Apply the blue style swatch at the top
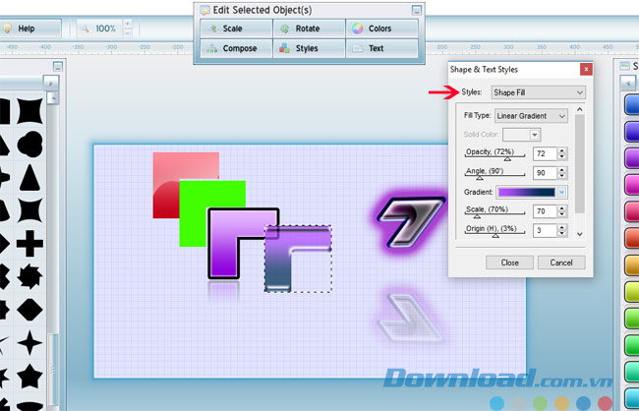Screen dimensions: 639x411 coord(632,105)
